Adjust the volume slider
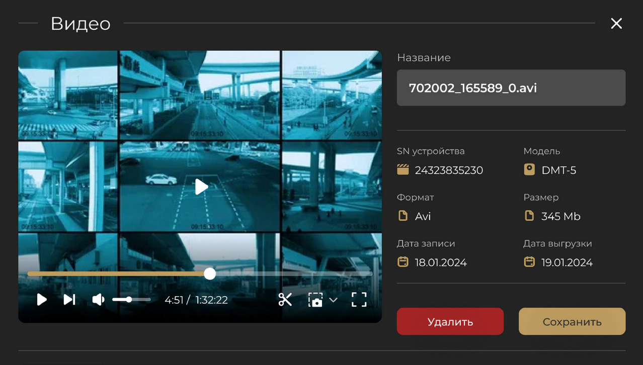Image resolution: width=643 pixels, height=365 pixels. point(129,300)
